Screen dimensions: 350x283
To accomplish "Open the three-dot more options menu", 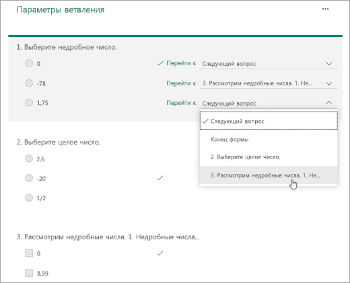I will [x=325, y=9].
